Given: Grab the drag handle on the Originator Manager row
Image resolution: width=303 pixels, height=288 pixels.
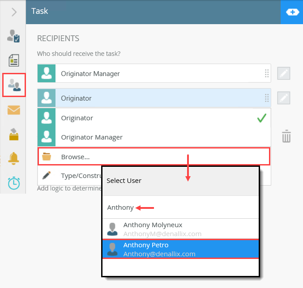Looking at the screenshot, I should pyautogui.click(x=267, y=73).
